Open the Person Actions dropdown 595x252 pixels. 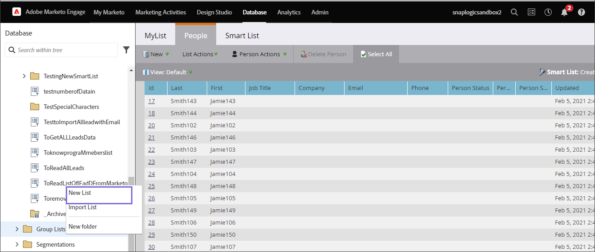click(259, 54)
